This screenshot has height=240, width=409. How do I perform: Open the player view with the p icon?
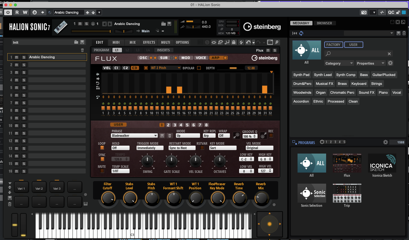277,42
